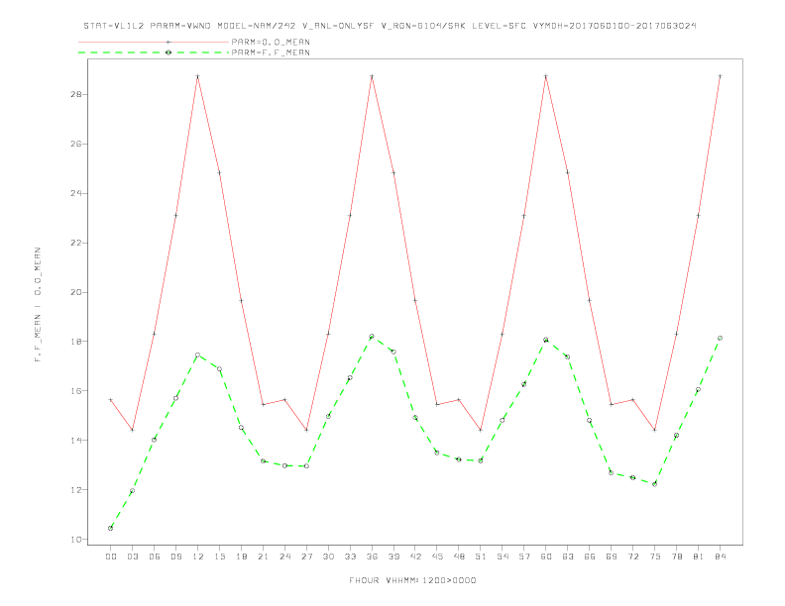Screen dimensions: 785x606
Task: Click the red data point at hour 27
Action: click(306, 430)
